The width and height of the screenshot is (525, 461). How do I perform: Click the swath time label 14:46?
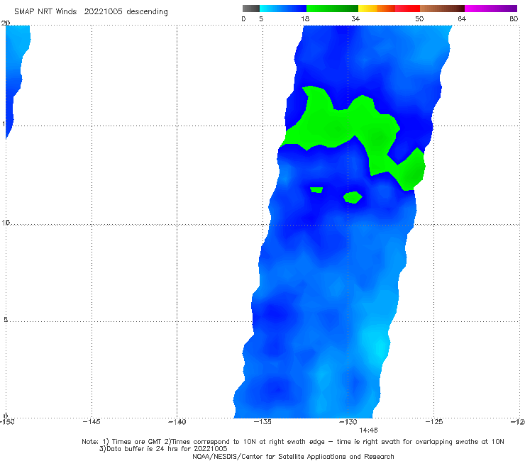[x=368, y=431]
